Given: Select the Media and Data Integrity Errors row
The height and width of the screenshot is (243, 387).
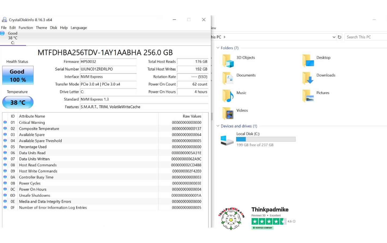Looking at the screenshot, I should coord(102,202).
